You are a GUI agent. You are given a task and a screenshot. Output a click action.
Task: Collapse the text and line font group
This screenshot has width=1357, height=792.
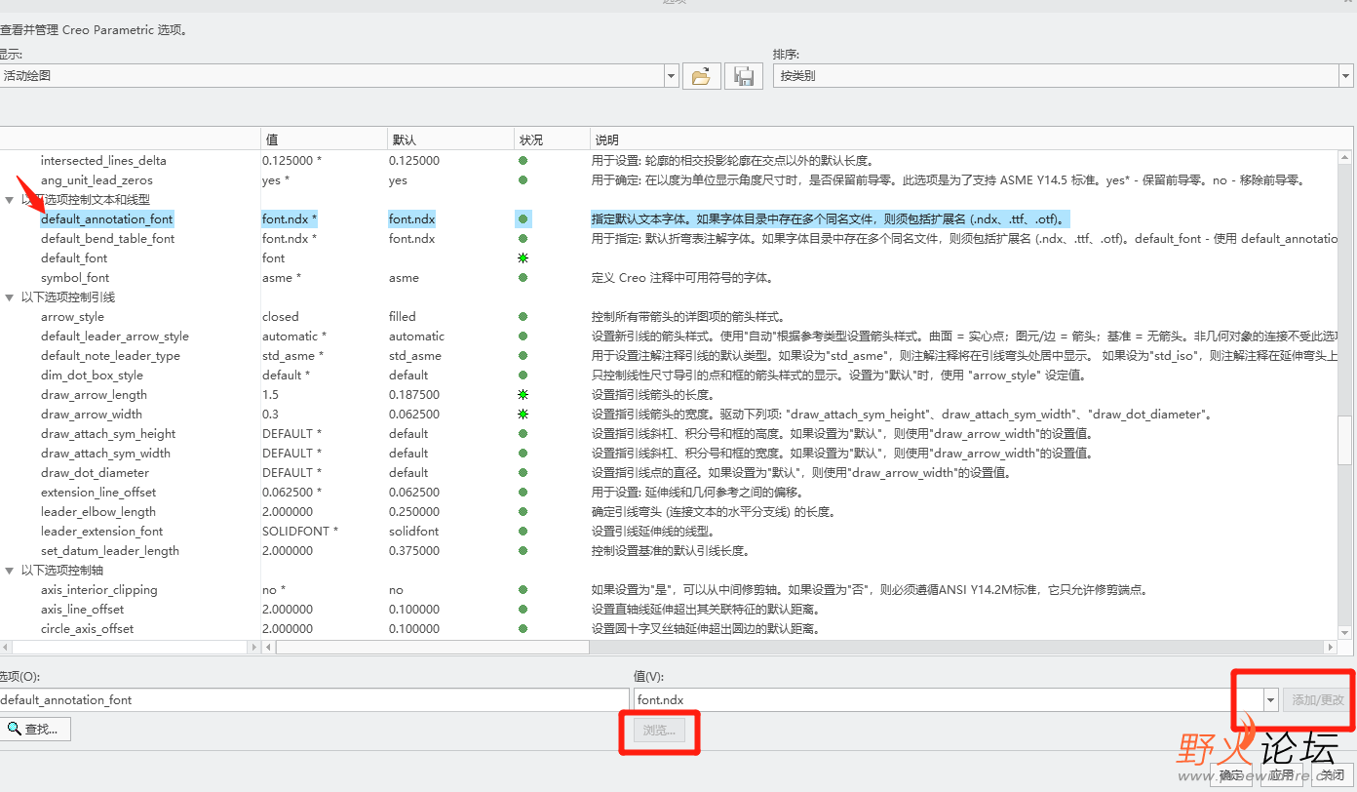coord(10,199)
